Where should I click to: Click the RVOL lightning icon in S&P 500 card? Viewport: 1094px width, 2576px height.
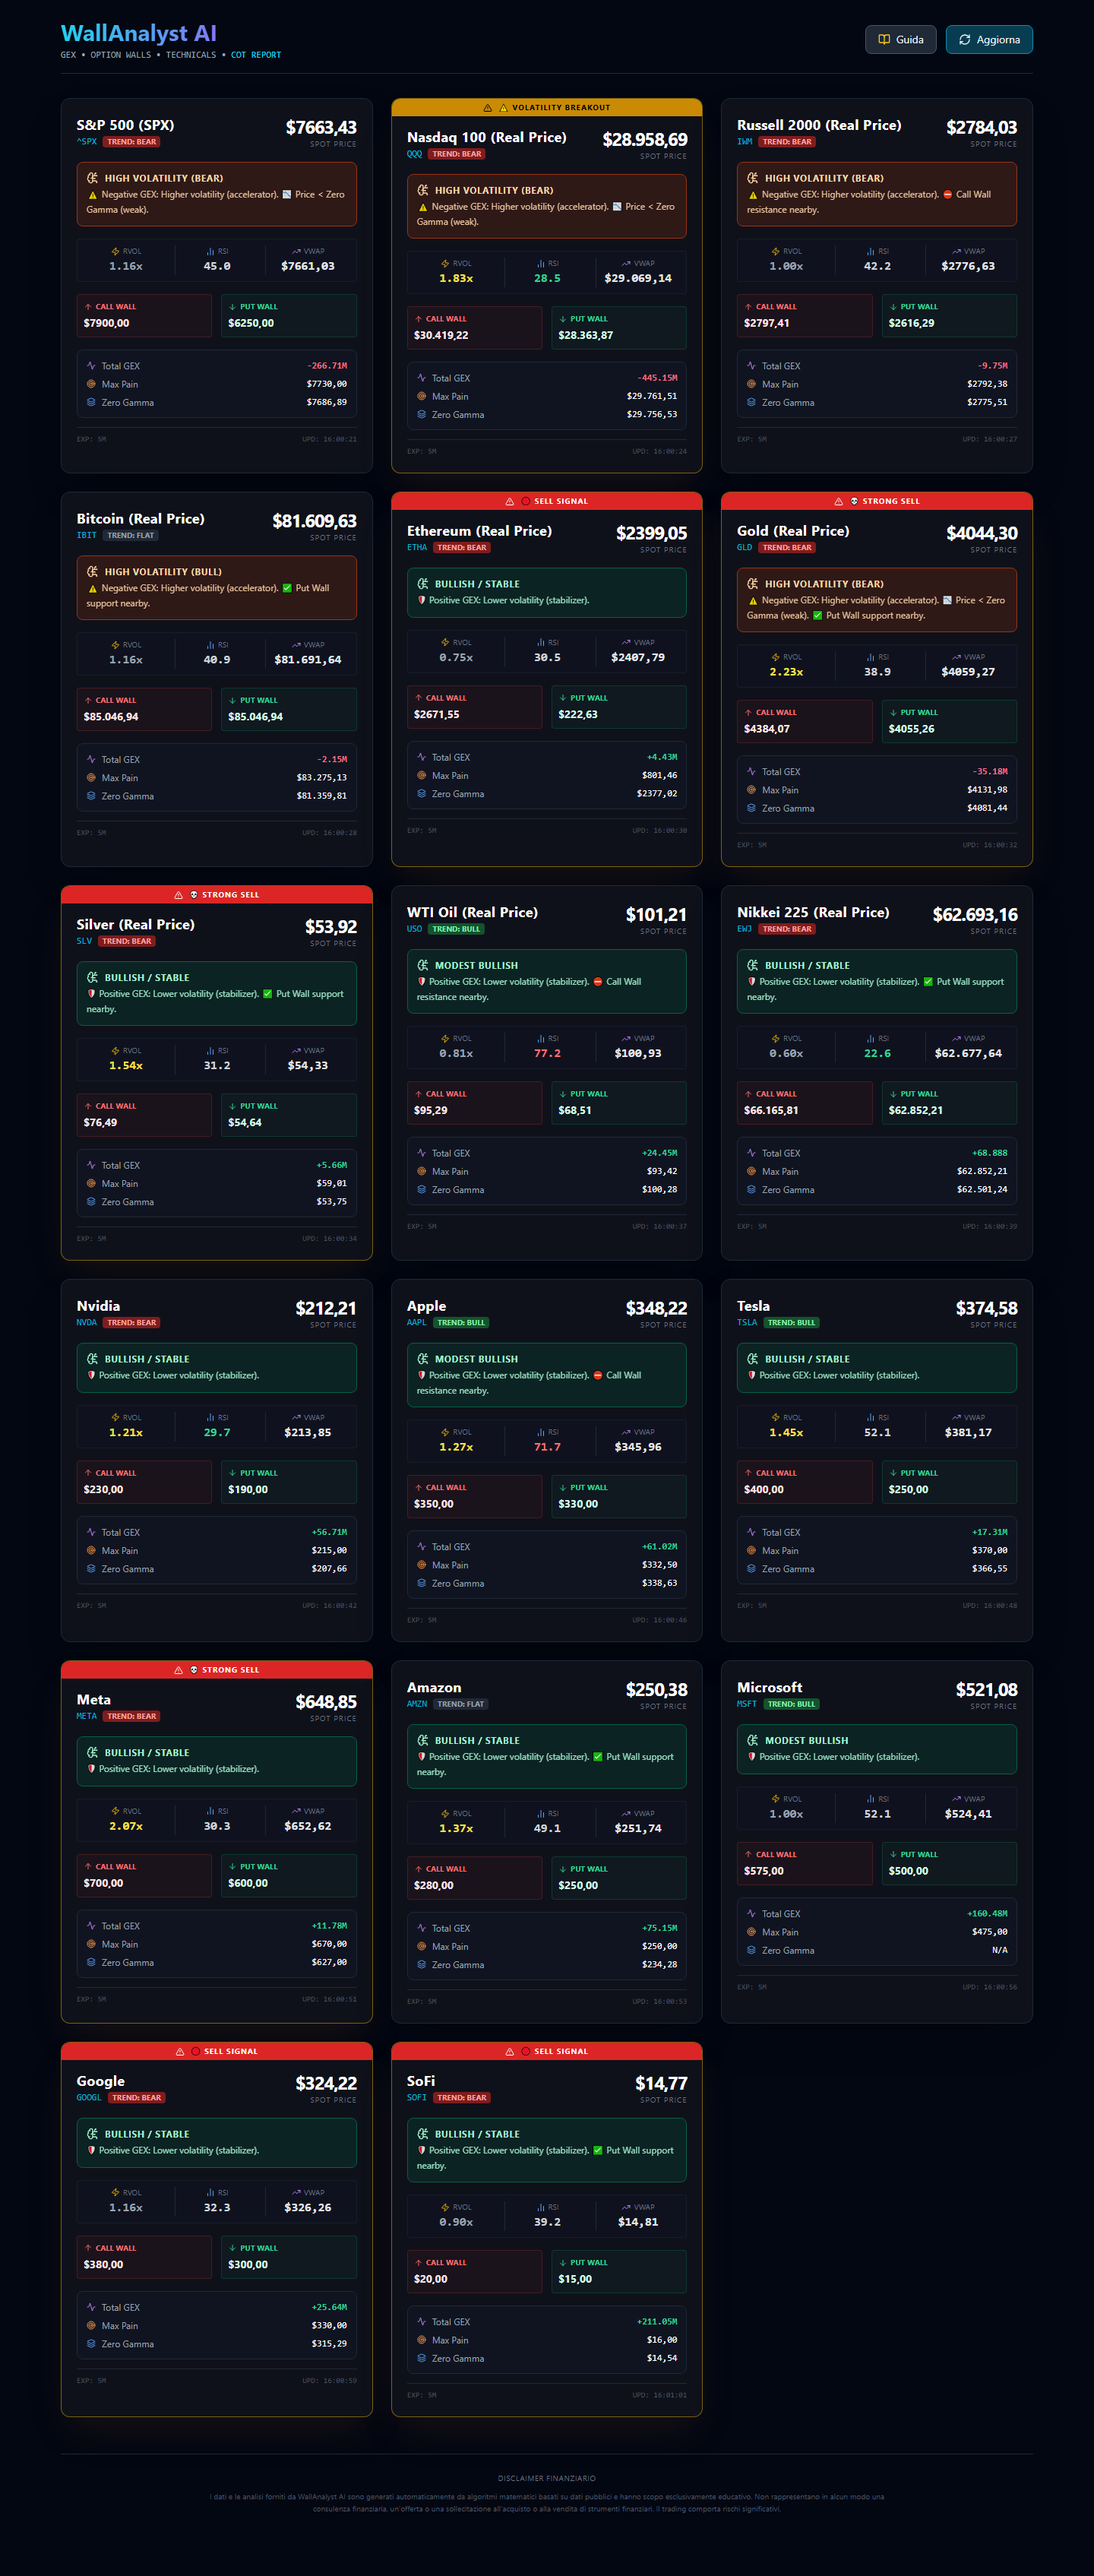pos(116,251)
